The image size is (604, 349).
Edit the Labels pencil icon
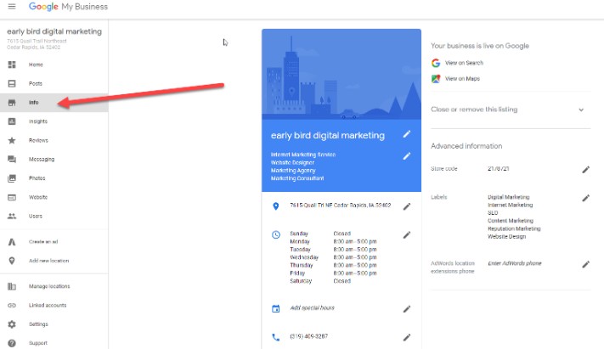[585, 198]
